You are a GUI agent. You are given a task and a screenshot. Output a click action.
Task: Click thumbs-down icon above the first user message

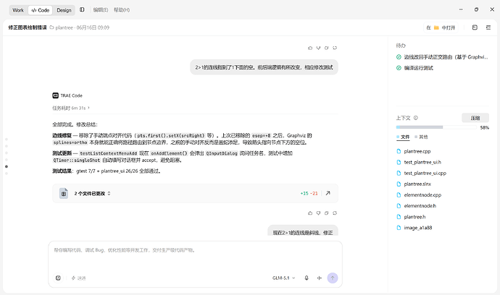pyautogui.click(x=318, y=48)
